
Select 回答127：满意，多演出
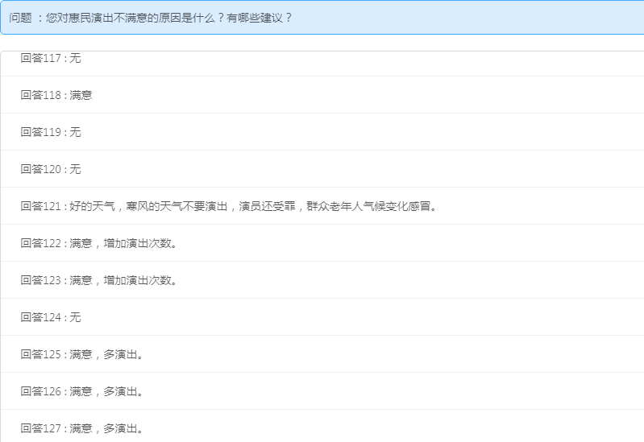click(322, 426)
